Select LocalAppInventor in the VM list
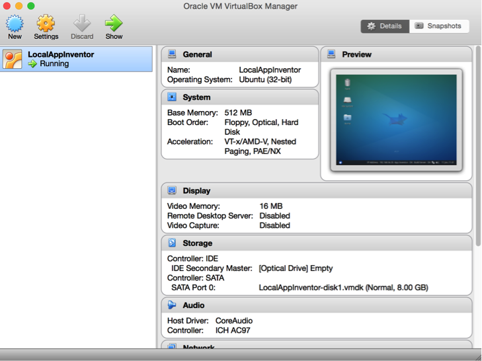 pos(76,59)
